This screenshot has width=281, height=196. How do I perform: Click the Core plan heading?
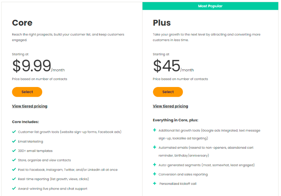pyautogui.click(x=22, y=23)
